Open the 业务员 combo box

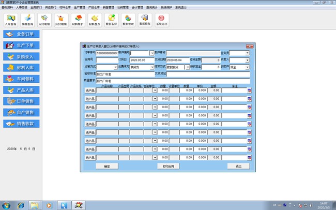pos(239,53)
